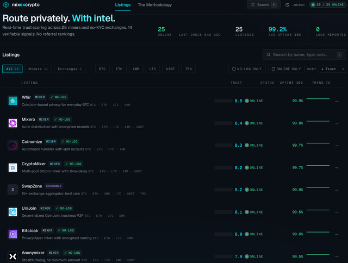Filter listings by LTC
The height and width of the screenshot is (263, 348).
click(153, 69)
